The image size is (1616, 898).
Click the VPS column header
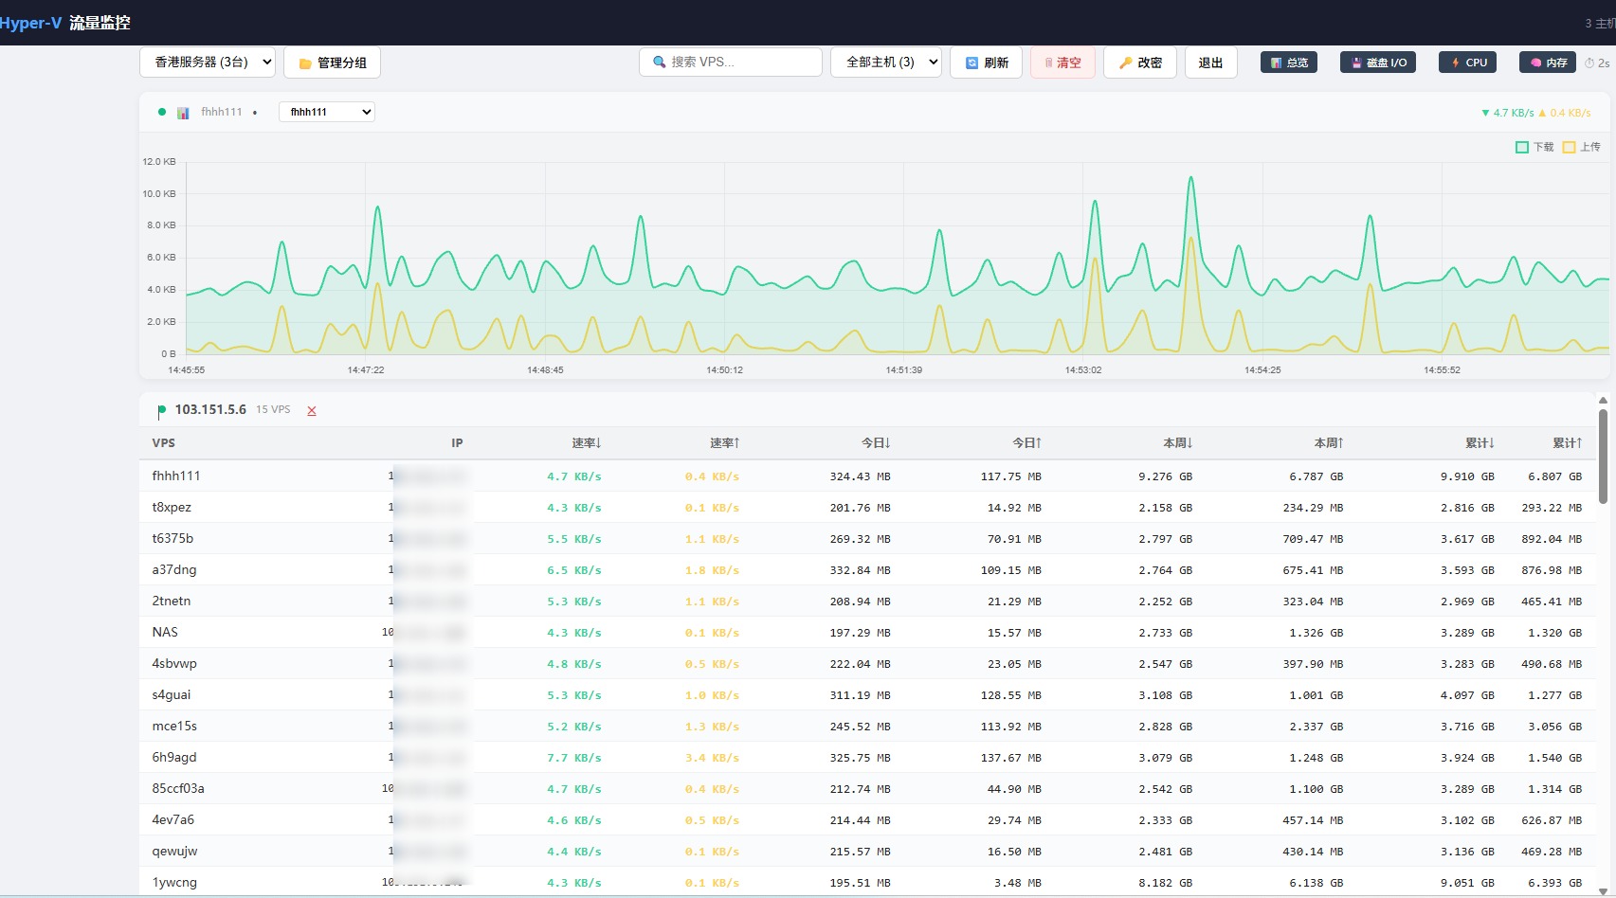(164, 443)
